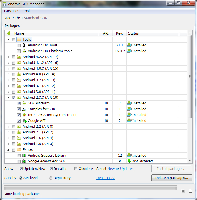The height and width of the screenshot is (200, 197).
Task: Click the Google APIs add-on icon
Action: pos(24,121)
